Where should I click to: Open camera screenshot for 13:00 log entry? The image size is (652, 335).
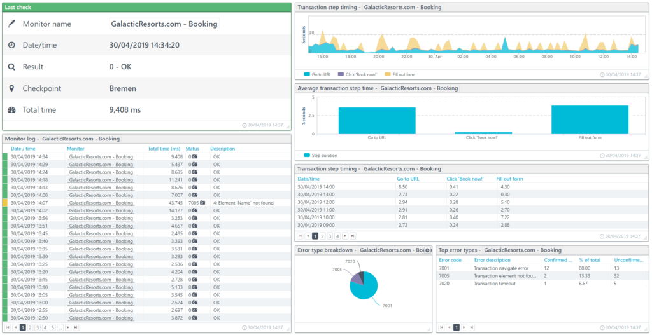[x=195, y=303]
